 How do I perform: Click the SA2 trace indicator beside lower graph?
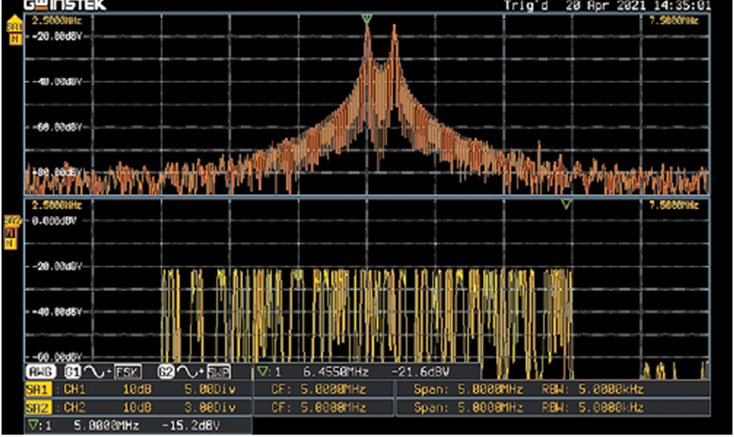(x=12, y=232)
